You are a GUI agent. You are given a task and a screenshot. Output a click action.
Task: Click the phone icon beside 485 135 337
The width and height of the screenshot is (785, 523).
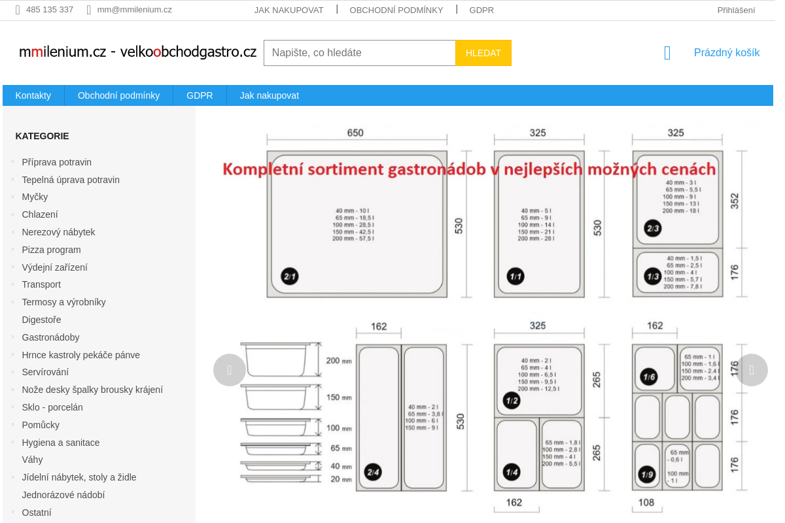(x=18, y=10)
